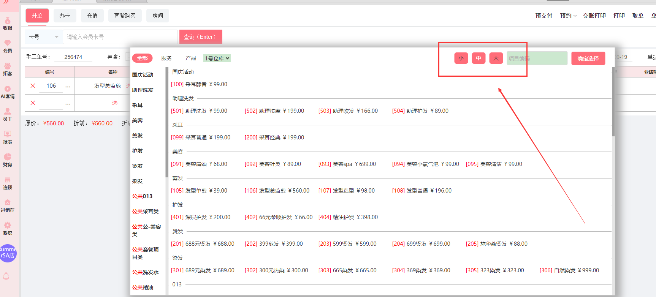656x297 pixels.
Task: Click the 项目编码 input field
Action: tap(537, 58)
